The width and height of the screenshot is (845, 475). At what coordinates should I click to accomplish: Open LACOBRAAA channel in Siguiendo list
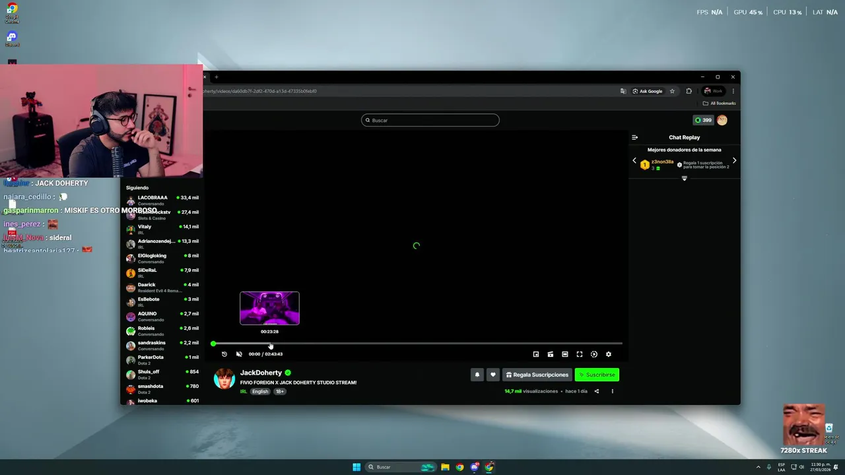[162, 200]
